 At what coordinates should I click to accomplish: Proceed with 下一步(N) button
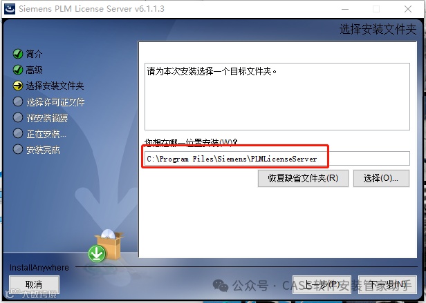(387, 284)
